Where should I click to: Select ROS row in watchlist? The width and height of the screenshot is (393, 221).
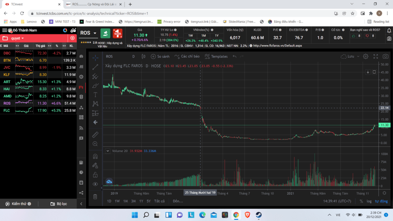(38, 103)
